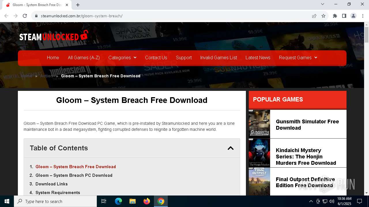The image size is (369, 207).
Task: Close the Gloom System Breach tab
Action: point(67,5)
